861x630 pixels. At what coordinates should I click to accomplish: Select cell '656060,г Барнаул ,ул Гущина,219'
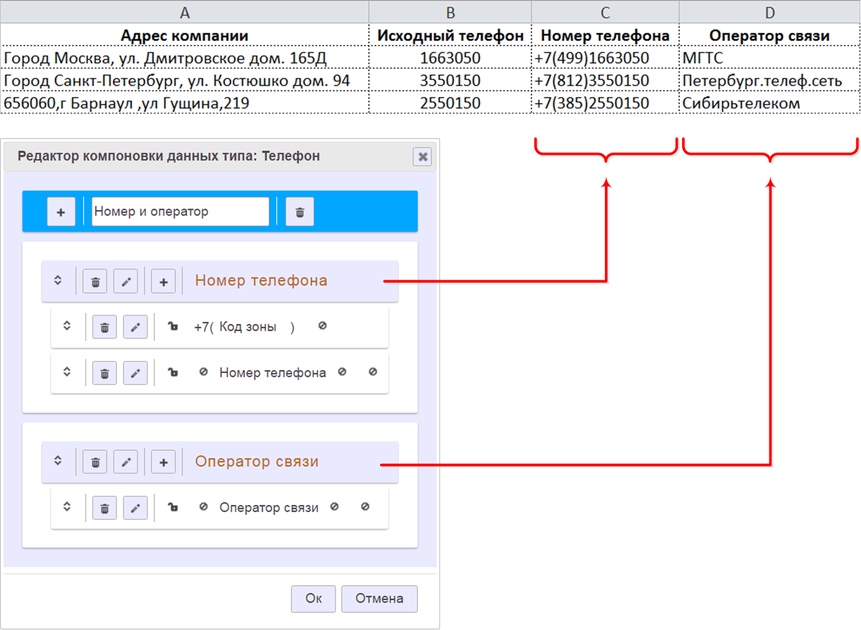coord(185,103)
